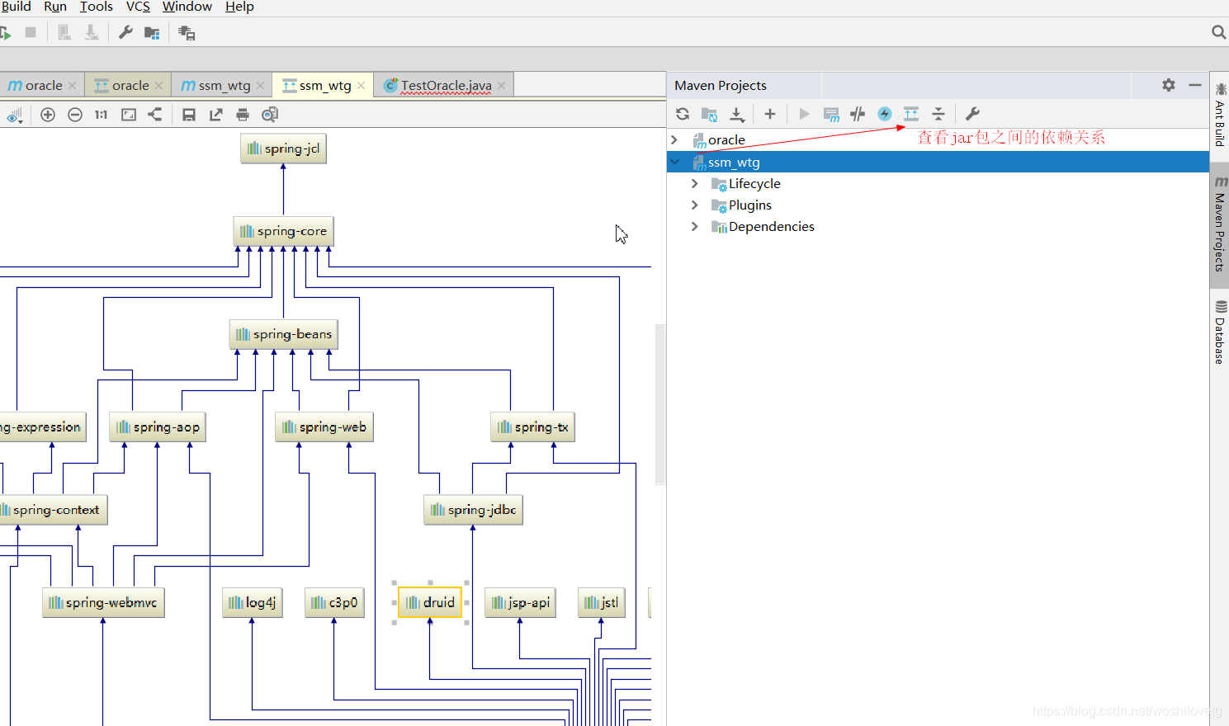This screenshot has width=1229, height=726.
Task: Select the log4j diagram node
Action: click(x=253, y=602)
